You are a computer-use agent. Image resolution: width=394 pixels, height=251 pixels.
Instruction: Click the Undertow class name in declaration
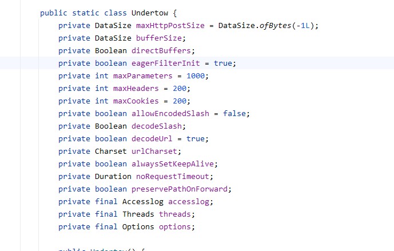129,13
